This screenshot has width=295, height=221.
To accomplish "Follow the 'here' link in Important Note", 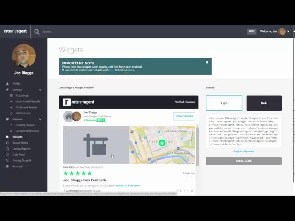I will 112,70.
